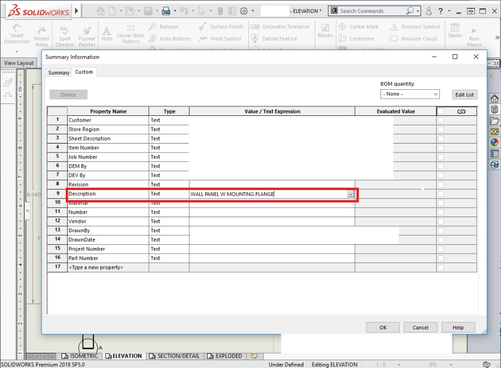Add a Revision Symbol

tap(415, 27)
